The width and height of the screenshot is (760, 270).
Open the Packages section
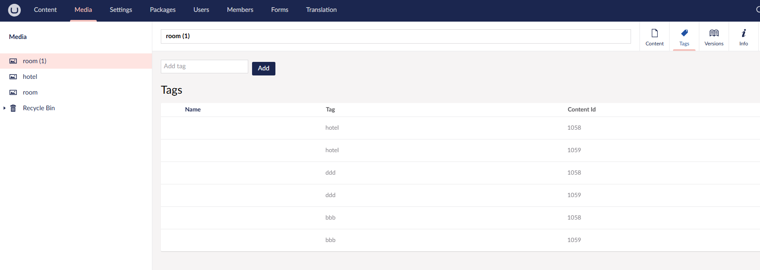tap(163, 10)
